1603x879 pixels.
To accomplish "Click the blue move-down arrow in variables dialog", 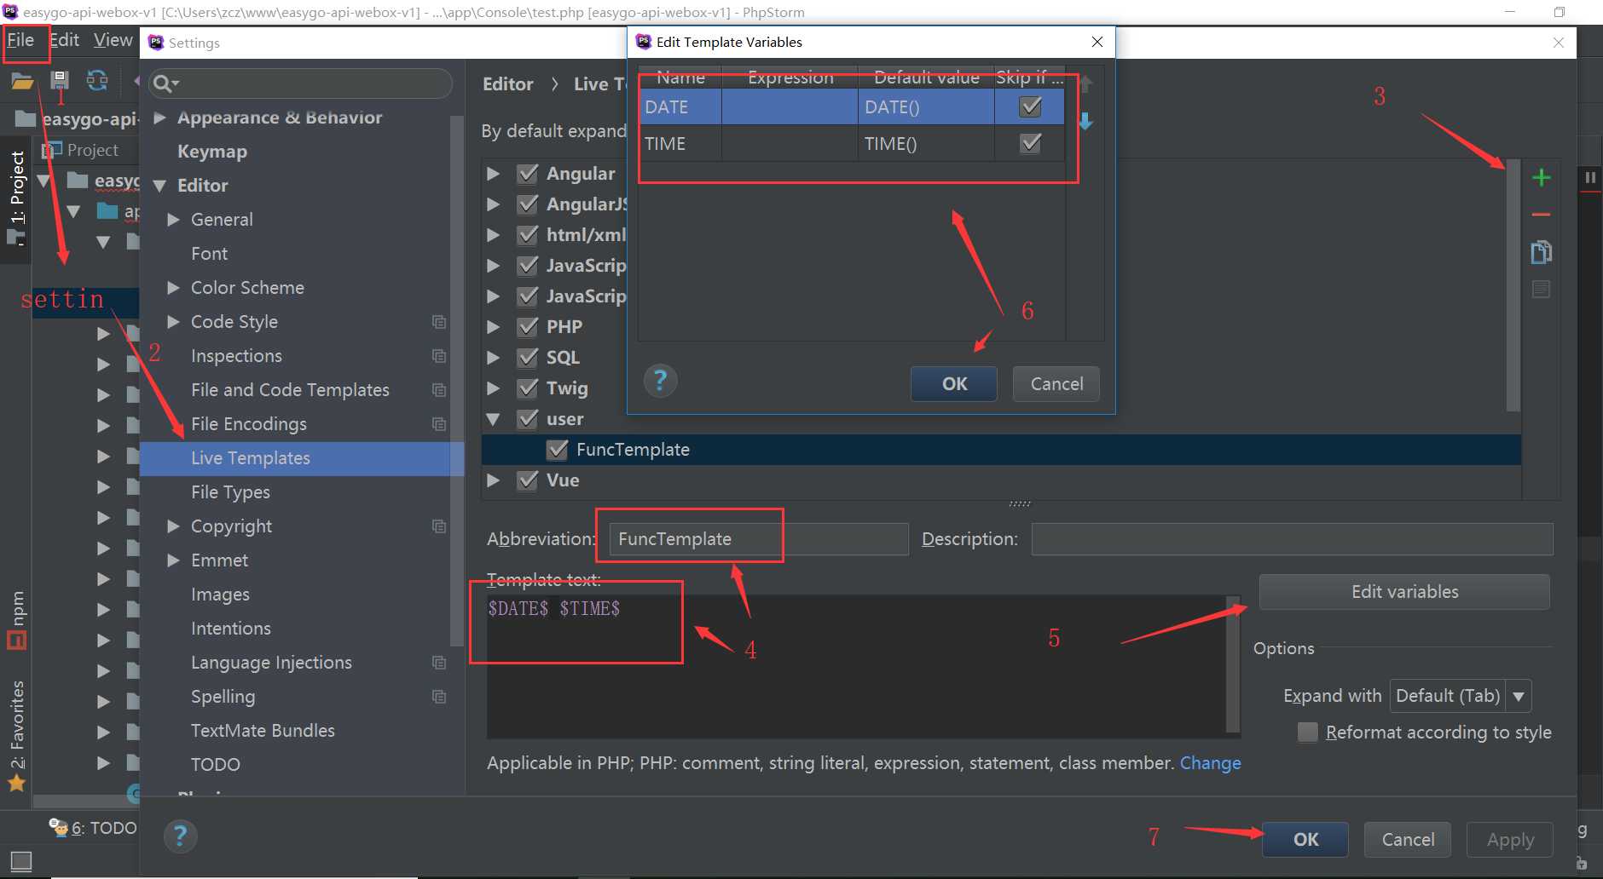I will click(1085, 121).
